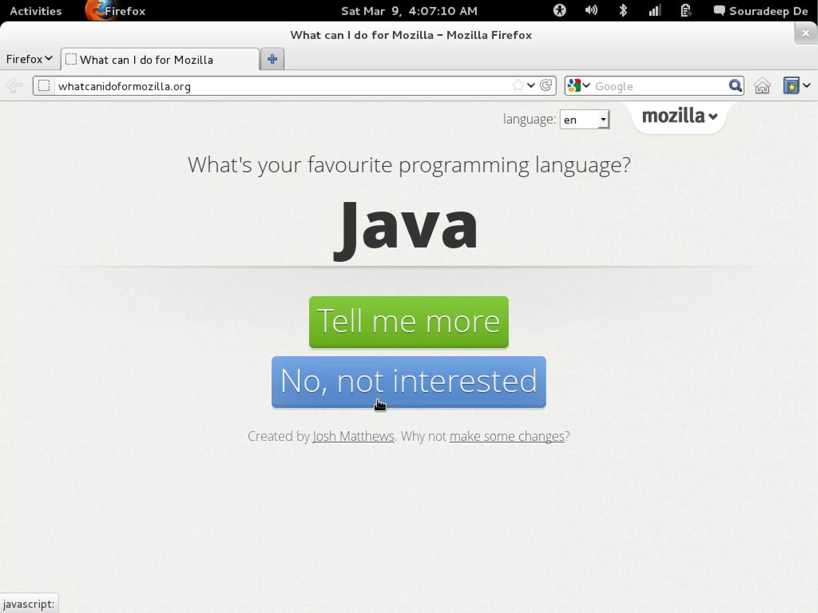
Task: Click the search magnifier icon
Action: [x=735, y=85]
